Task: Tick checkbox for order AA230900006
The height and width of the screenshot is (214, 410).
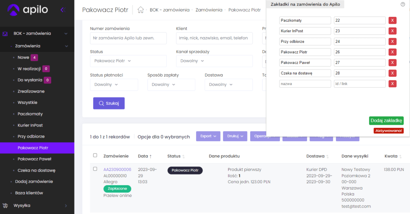Action: (x=95, y=169)
